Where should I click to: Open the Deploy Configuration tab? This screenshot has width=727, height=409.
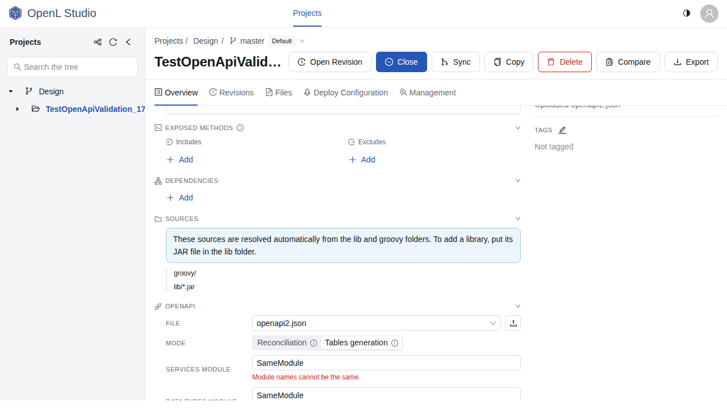[x=346, y=93]
